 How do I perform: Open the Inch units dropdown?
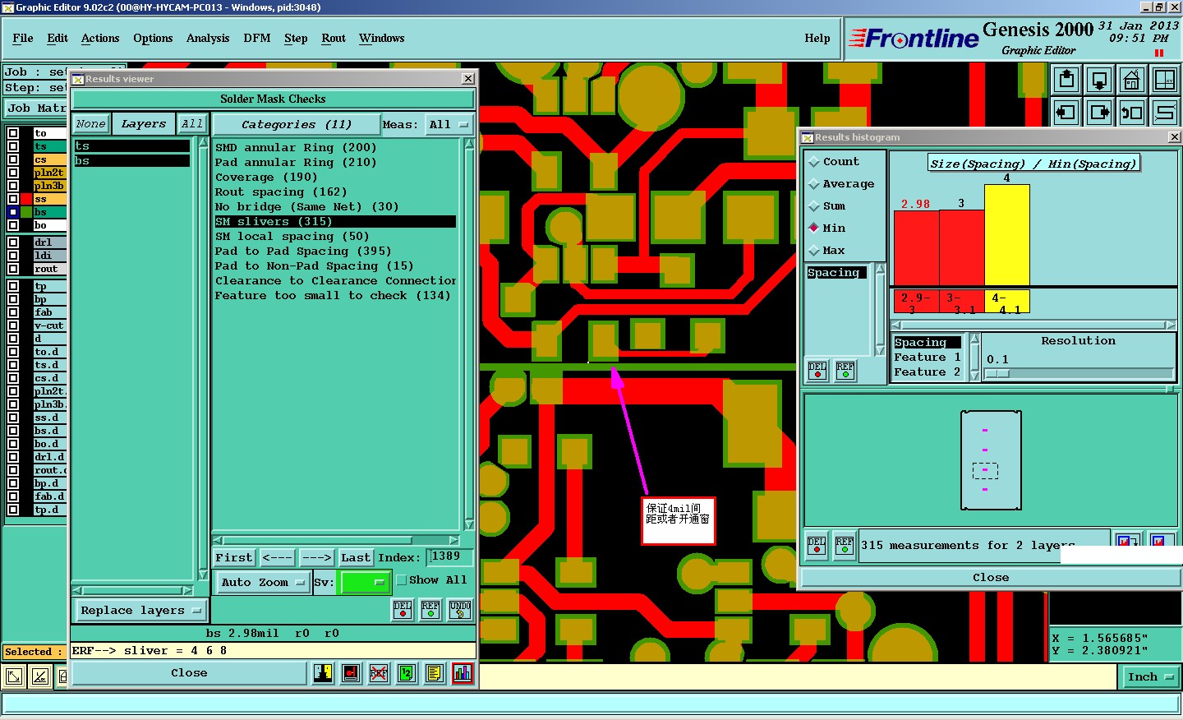(1150, 677)
